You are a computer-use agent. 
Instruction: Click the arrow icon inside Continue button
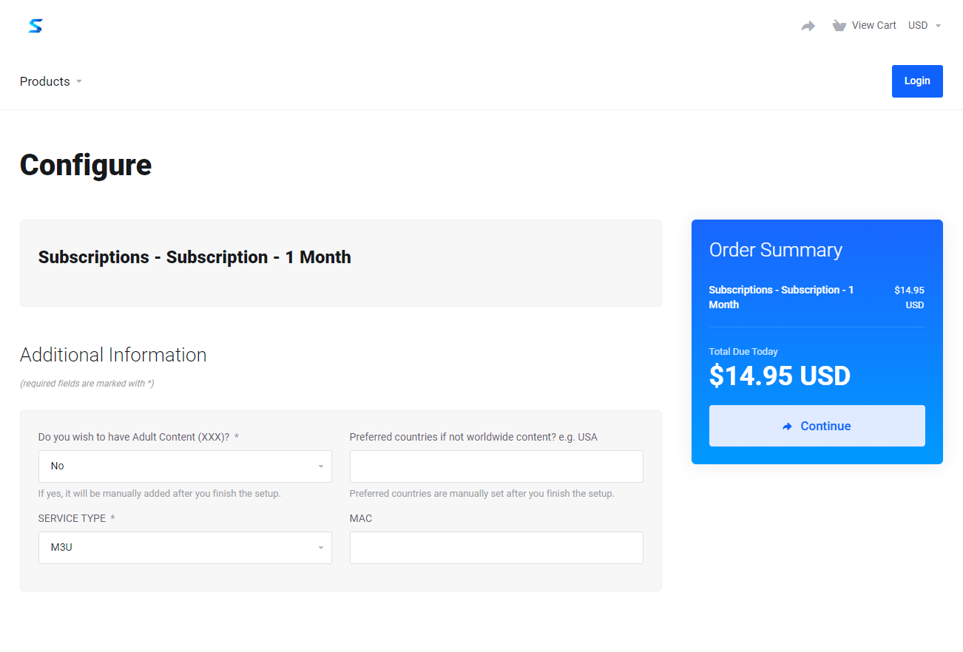[787, 427]
